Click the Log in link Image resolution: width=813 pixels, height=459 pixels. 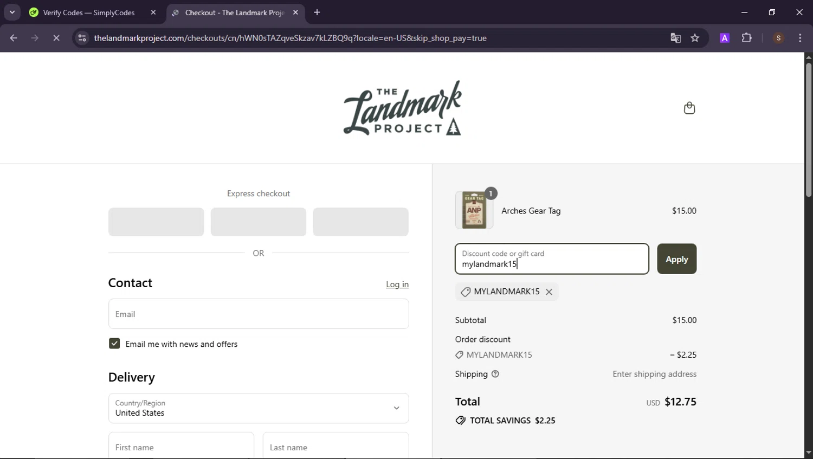[397, 285]
